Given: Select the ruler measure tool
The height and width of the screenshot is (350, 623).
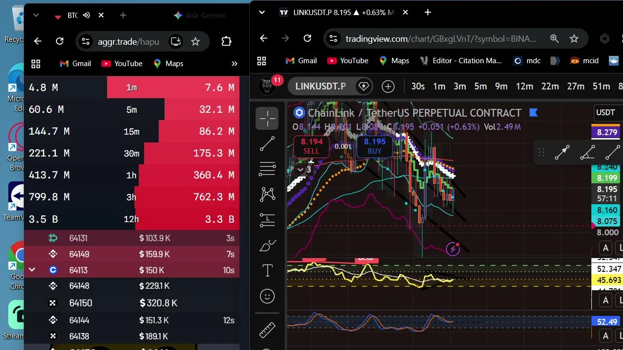Looking at the screenshot, I should (x=267, y=330).
